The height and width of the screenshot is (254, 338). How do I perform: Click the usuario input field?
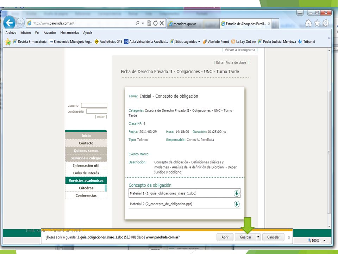(94, 105)
